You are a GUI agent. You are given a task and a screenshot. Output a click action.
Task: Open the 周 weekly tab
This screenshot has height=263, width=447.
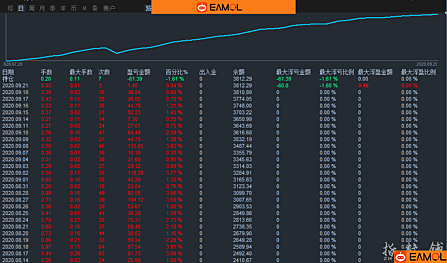(31, 8)
